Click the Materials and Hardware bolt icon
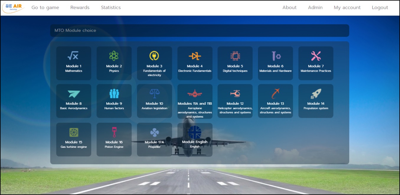 [x=276, y=56]
